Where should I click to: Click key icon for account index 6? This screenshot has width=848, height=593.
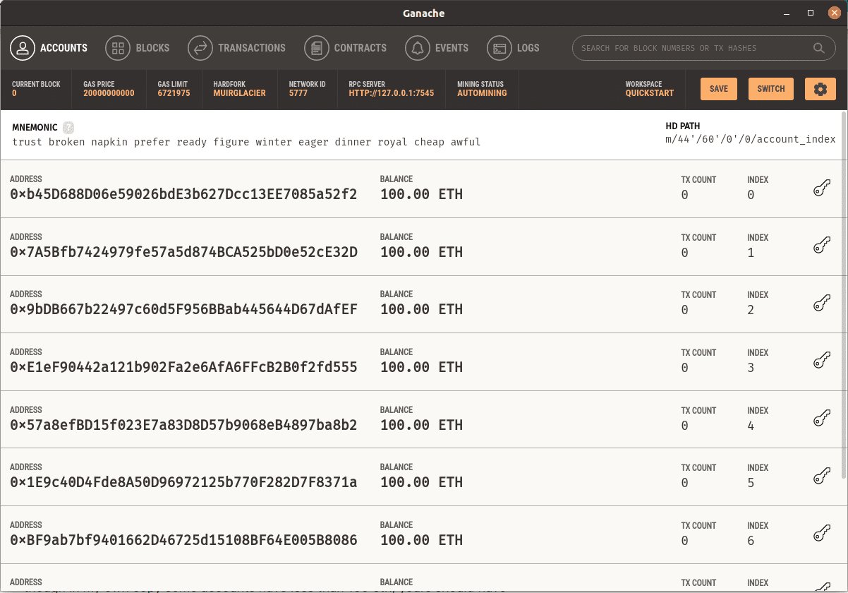tap(821, 534)
